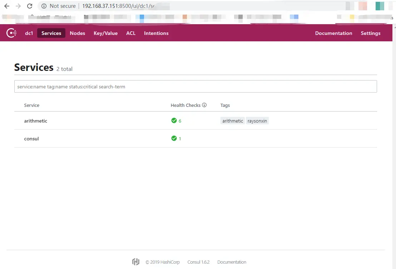
Task: Click the raysonxin tag badge
Action: pyautogui.click(x=257, y=121)
